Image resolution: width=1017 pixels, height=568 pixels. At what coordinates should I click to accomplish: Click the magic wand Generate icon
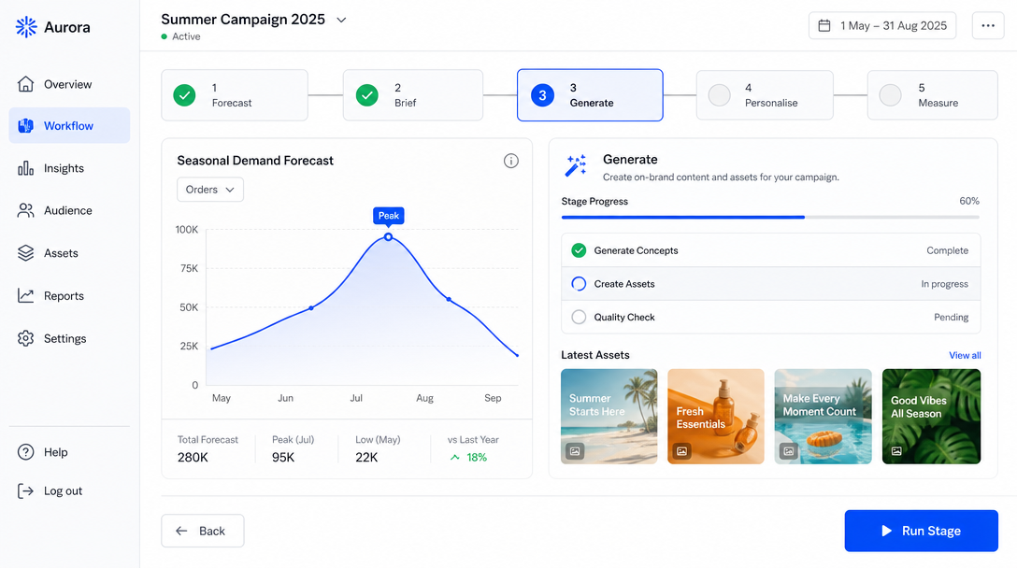tap(575, 165)
